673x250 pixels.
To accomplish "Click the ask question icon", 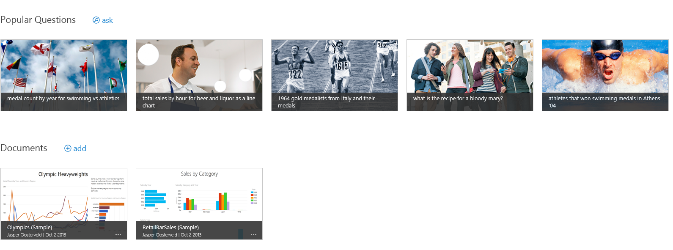I will [96, 20].
